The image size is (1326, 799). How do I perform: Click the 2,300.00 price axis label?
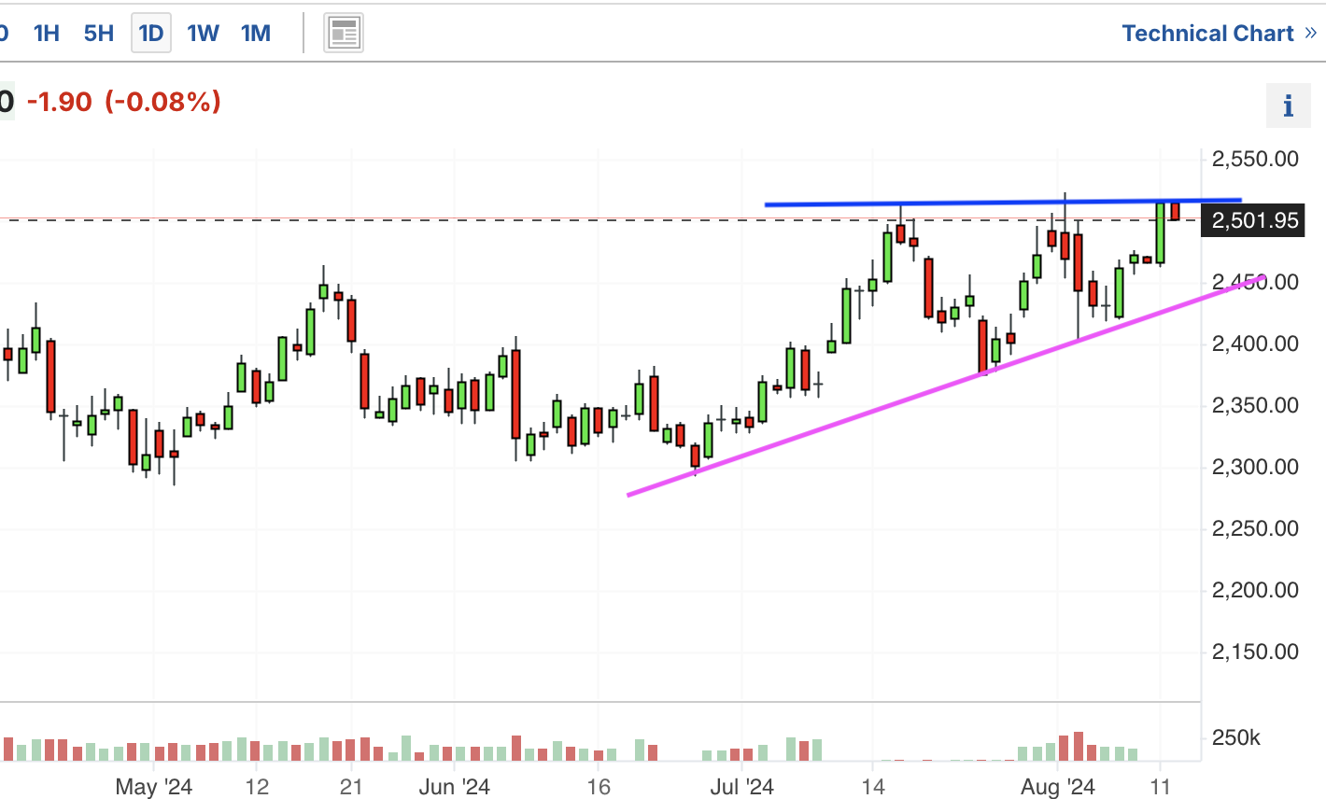tap(1255, 467)
